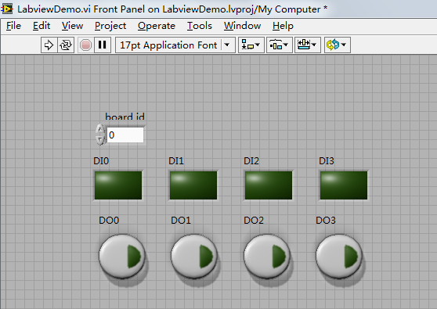Increment the board id value

[x=99, y=129]
